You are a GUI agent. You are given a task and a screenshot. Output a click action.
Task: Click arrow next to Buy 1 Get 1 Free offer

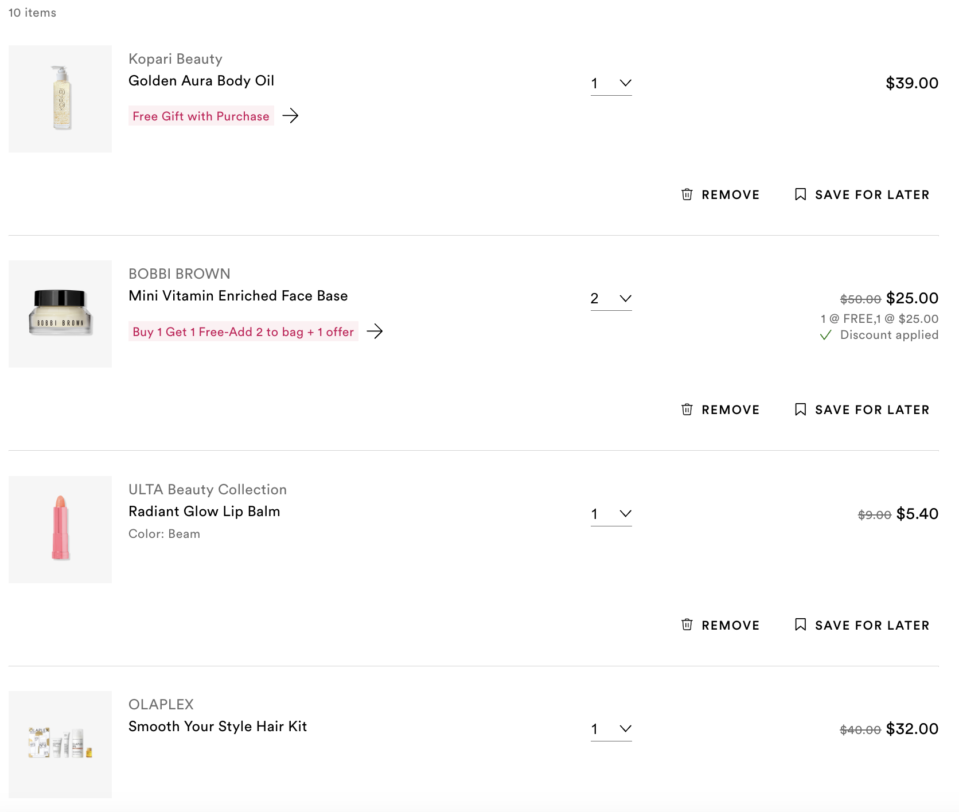375,331
